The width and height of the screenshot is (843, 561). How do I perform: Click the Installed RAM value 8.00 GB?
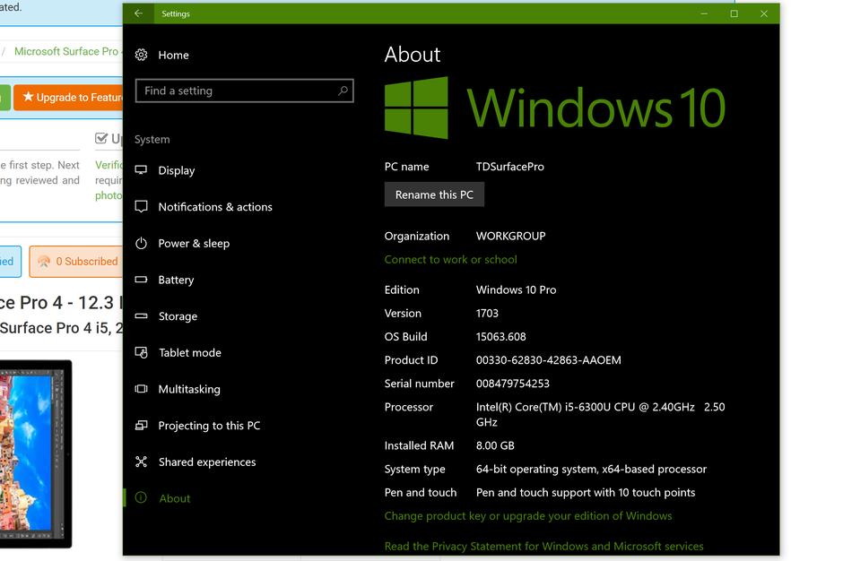coord(495,445)
